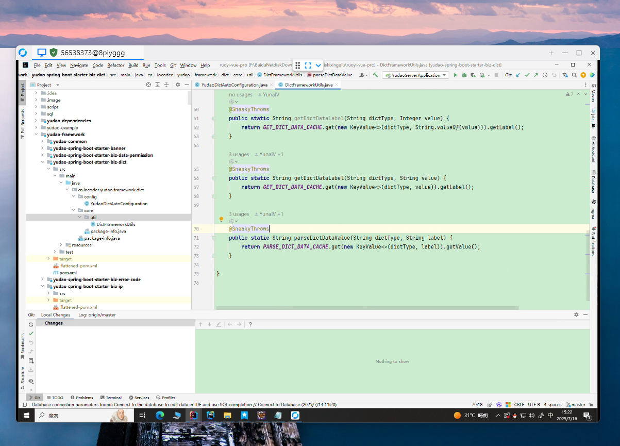This screenshot has height=446, width=620.
Task: Open Microsoft Edge from the taskbar
Action: [x=160, y=415]
